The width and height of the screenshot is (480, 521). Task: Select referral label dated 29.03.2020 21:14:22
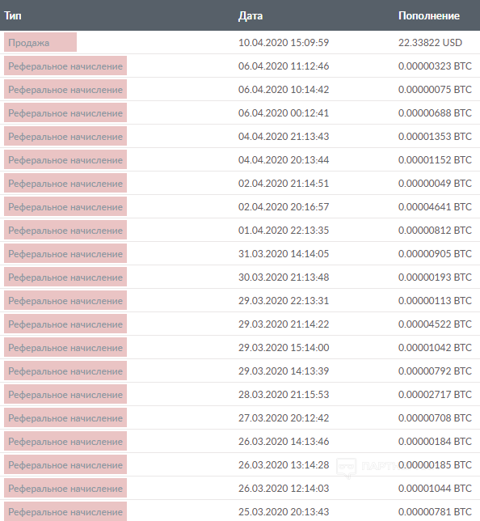65,324
